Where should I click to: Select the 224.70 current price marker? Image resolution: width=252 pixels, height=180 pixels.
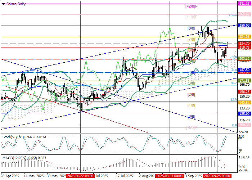[x=244, y=43]
